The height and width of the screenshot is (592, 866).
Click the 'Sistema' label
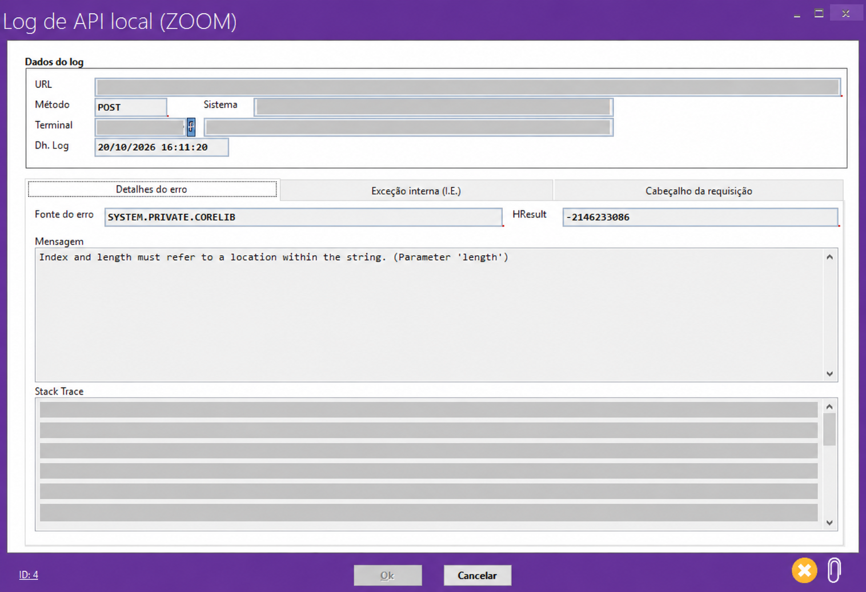[220, 104]
